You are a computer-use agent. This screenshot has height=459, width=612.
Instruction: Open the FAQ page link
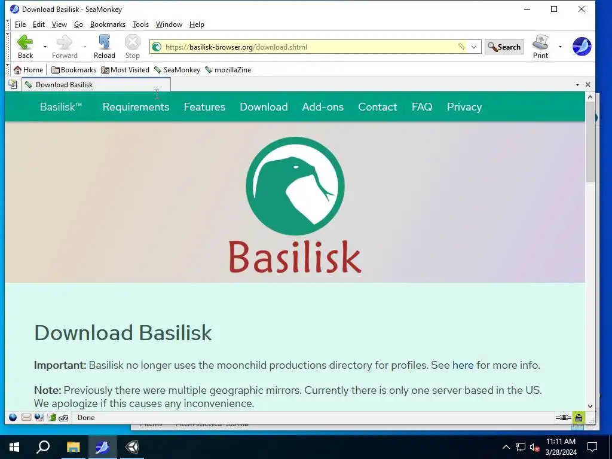[422, 107]
